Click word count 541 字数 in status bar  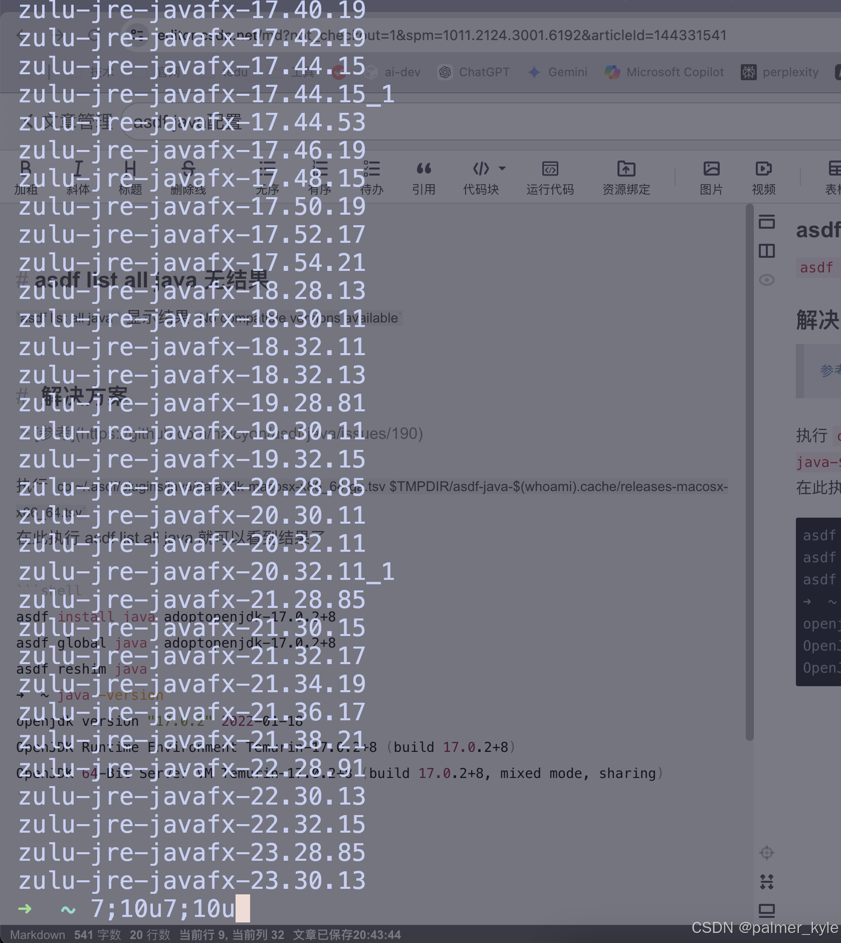(x=98, y=935)
